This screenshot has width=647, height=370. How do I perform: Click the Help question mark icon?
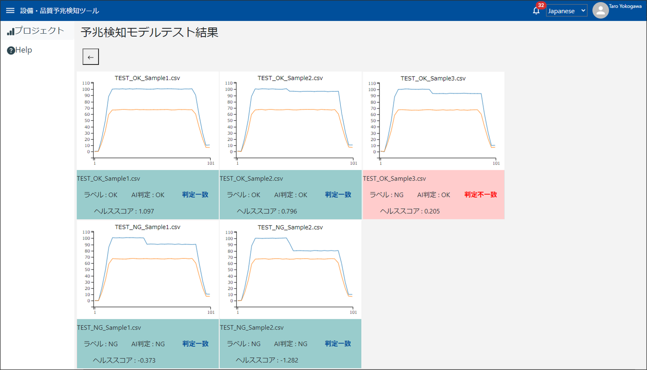[11, 51]
